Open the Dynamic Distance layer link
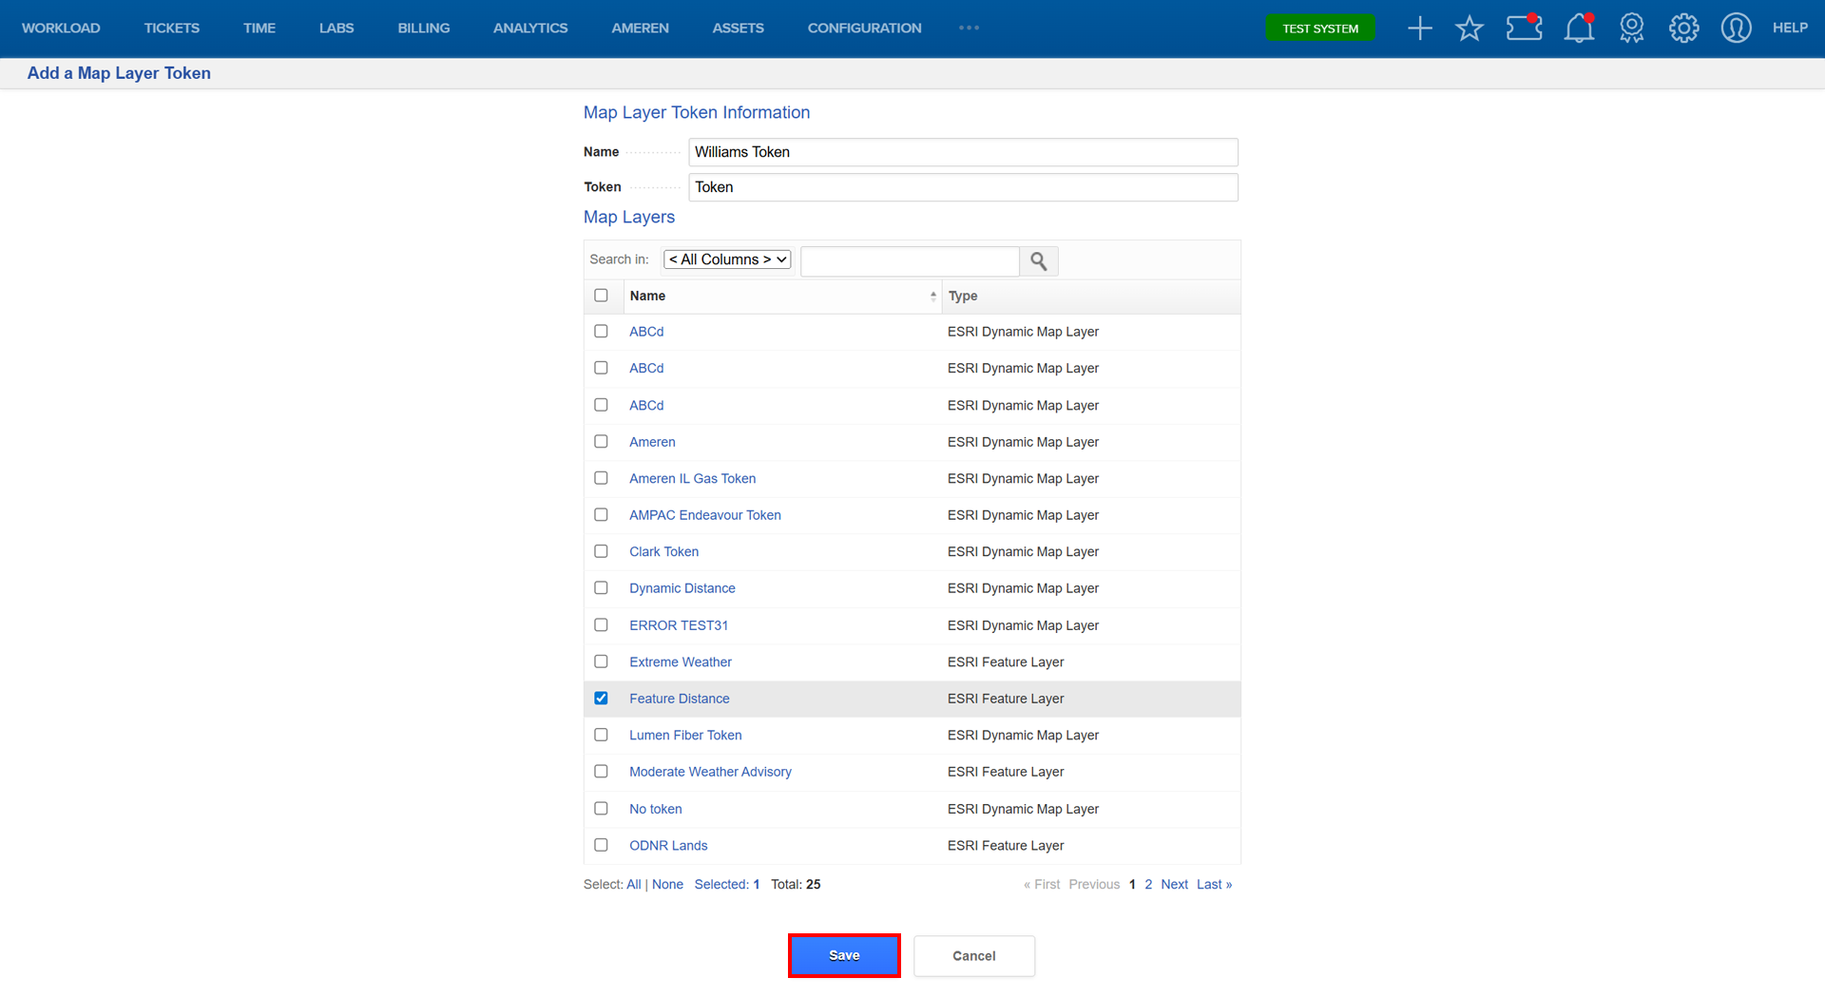The image size is (1825, 997). click(682, 588)
